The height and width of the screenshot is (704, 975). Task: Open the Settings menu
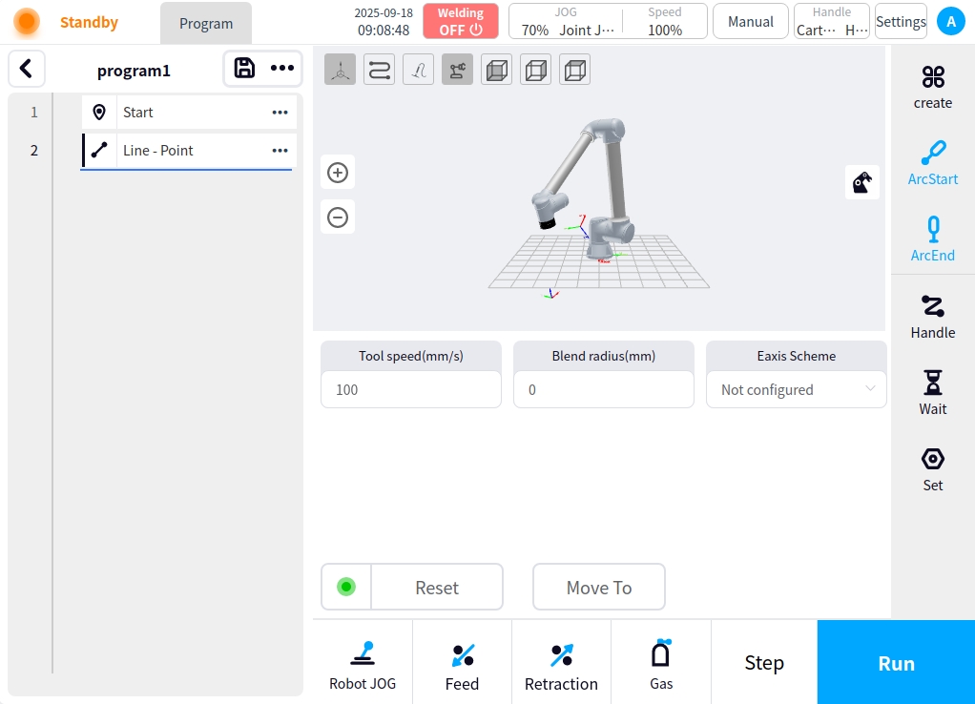(900, 21)
